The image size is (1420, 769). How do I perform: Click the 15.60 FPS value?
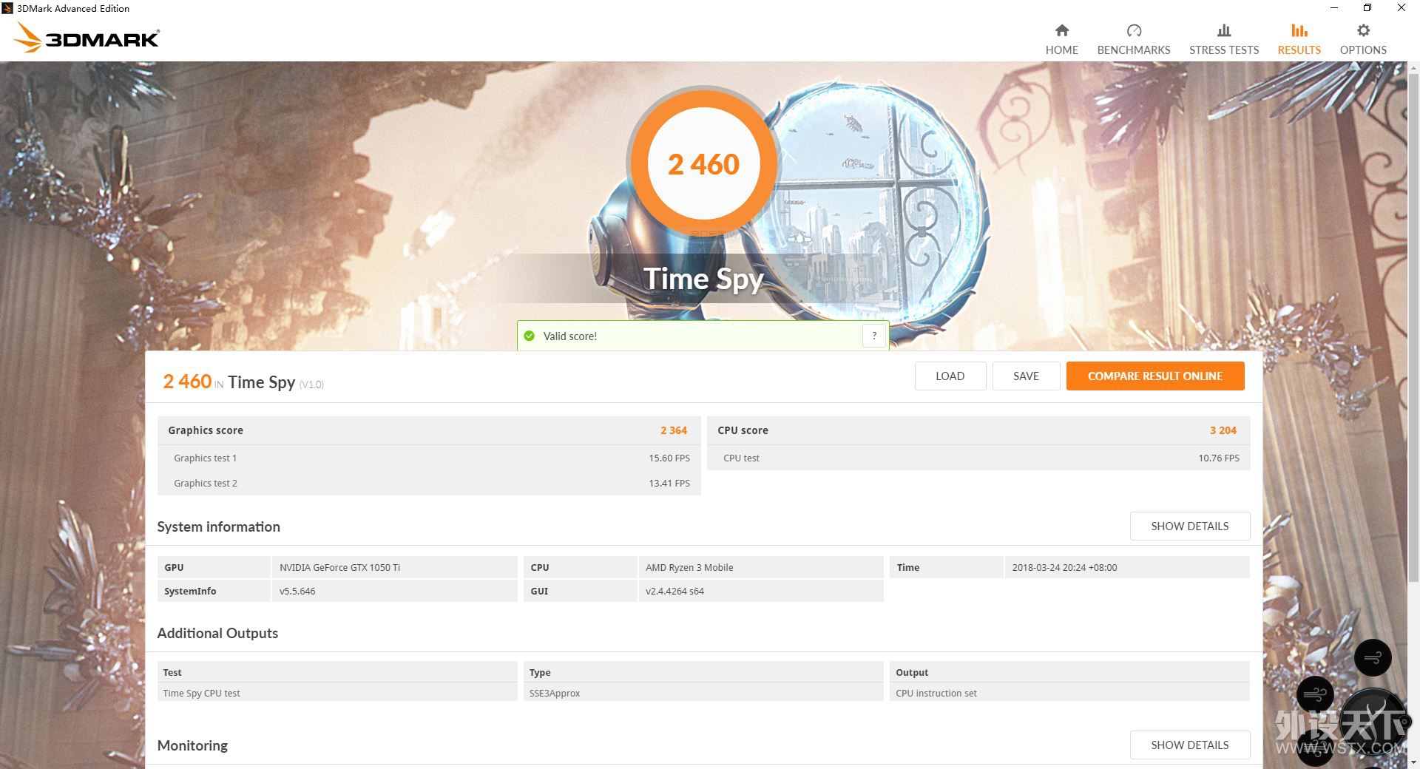coord(669,458)
